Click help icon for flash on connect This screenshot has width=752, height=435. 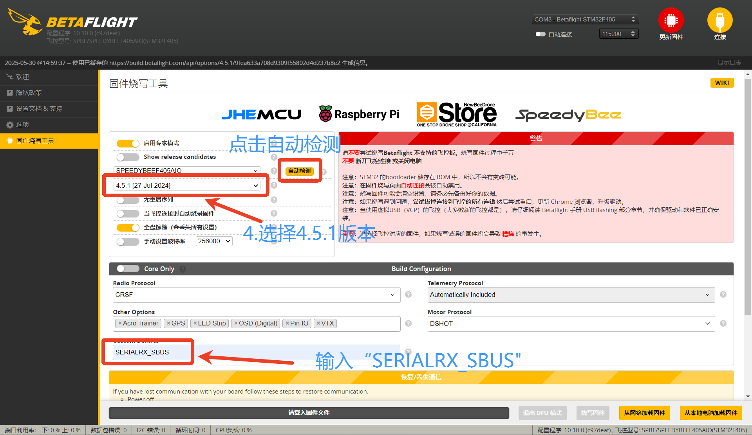click(x=274, y=214)
